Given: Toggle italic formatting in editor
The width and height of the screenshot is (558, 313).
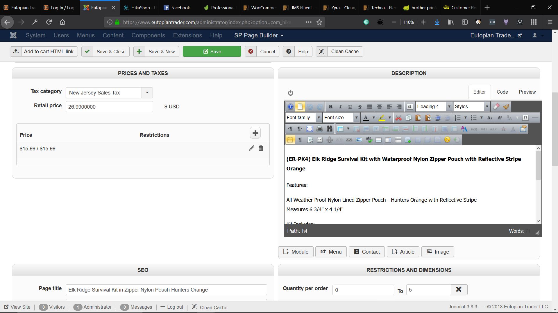Looking at the screenshot, I should [x=340, y=107].
